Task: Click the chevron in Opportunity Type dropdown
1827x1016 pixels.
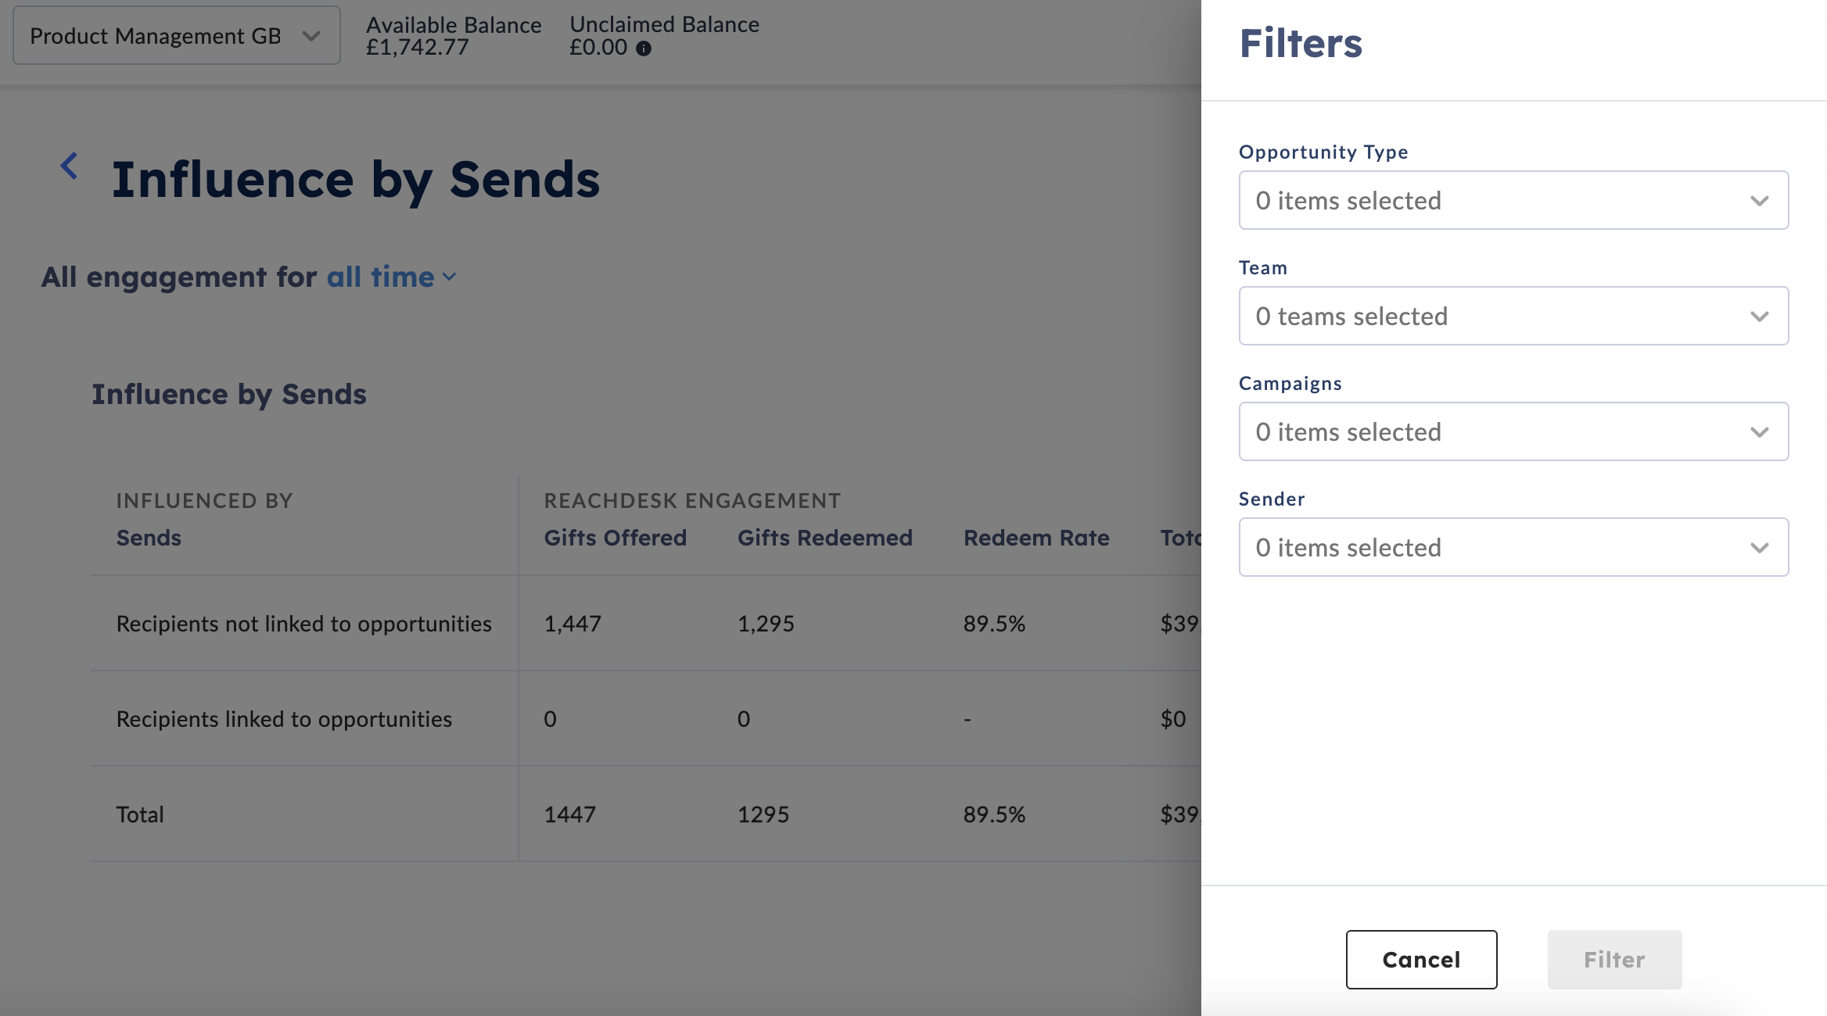Action: (1760, 201)
